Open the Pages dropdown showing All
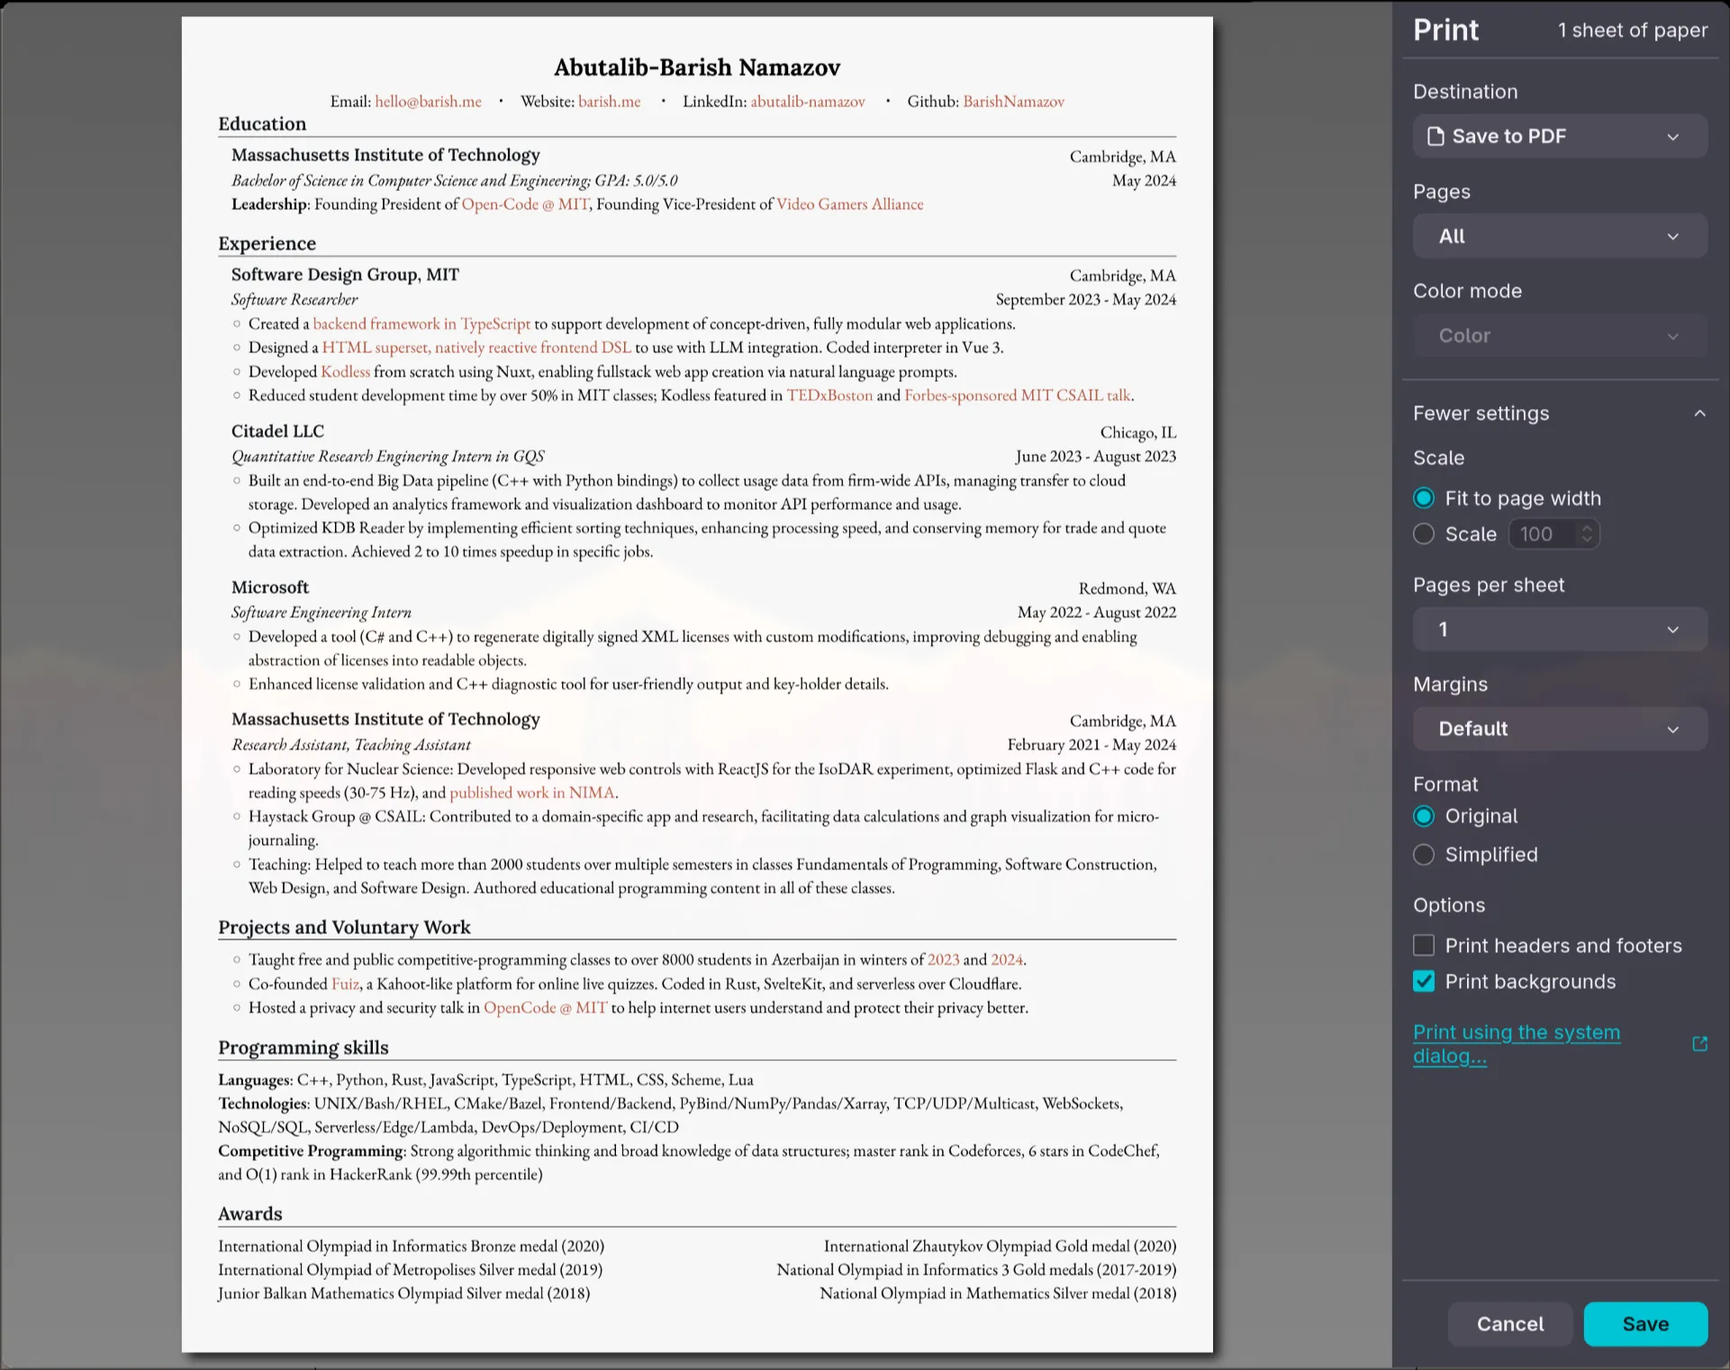1730x1370 pixels. point(1559,236)
